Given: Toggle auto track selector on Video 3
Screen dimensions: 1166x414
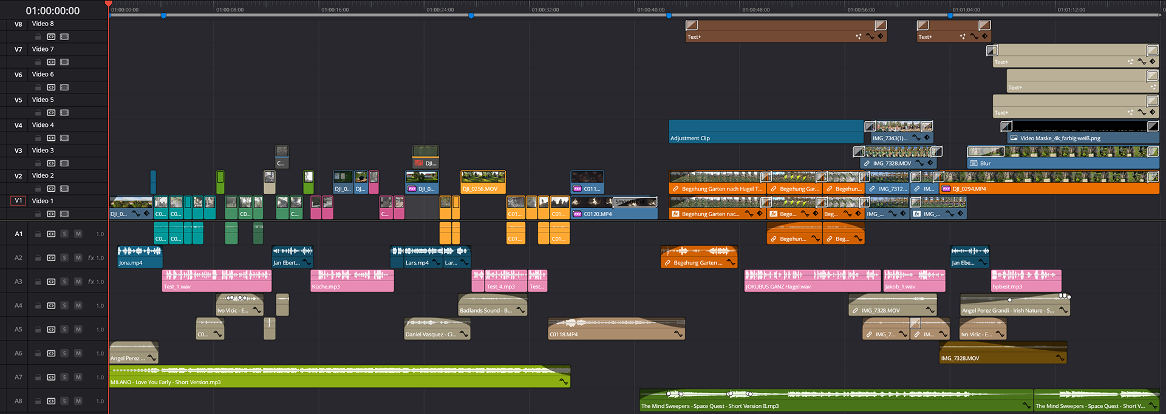Looking at the screenshot, I should (51, 163).
